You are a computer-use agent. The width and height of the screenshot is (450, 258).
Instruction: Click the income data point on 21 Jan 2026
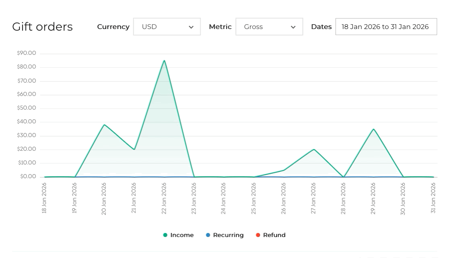(x=134, y=150)
